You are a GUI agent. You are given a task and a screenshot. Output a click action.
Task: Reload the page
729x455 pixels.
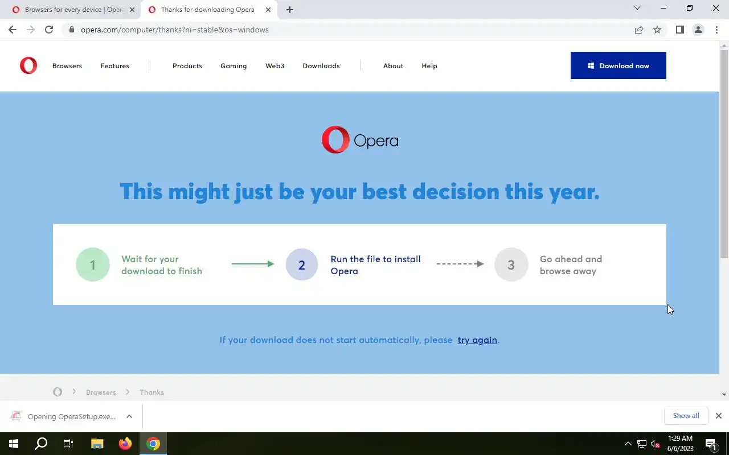coord(49,30)
